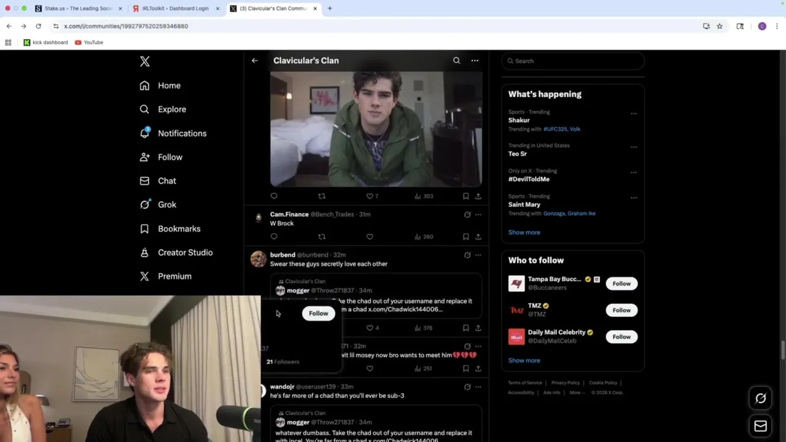Open more menu on burbend post
The width and height of the screenshot is (786, 442).
point(478,255)
